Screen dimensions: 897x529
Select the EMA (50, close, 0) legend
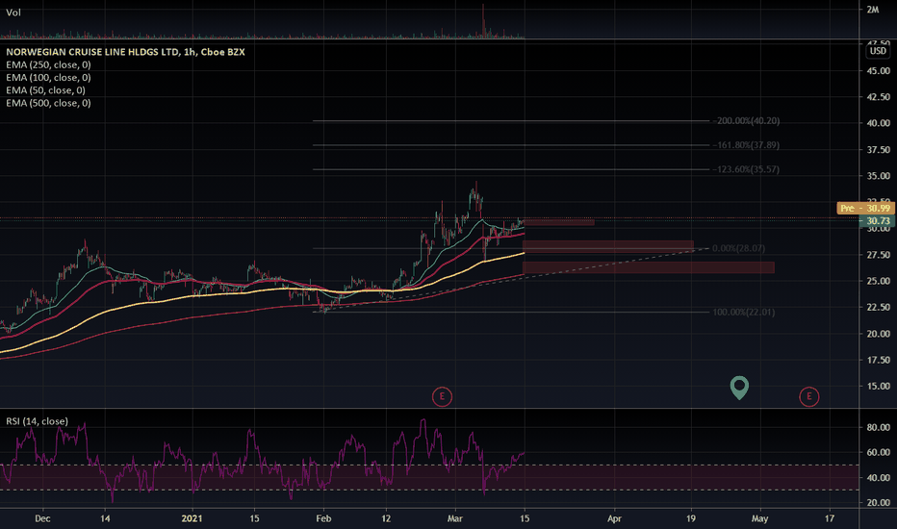(x=46, y=89)
